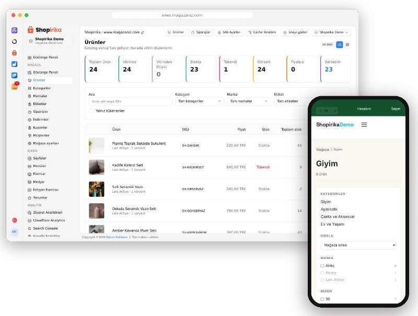Open the hamburger menu on the phone
418x316 pixels.
pyautogui.click(x=364, y=125)
